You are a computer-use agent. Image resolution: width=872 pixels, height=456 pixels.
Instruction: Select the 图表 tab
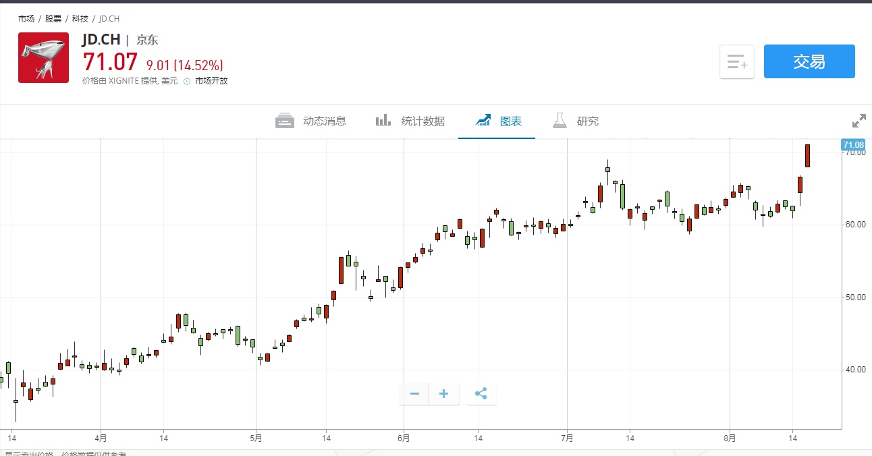[498, 121]
